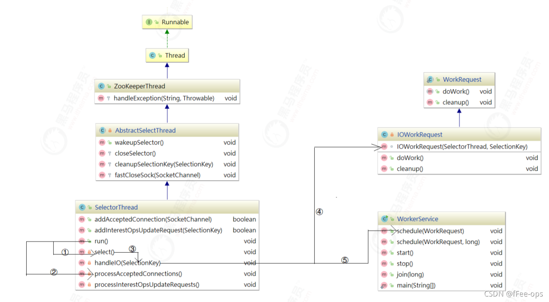Click the method icon on handleException row
The image size is (549, 302).
tap(101, 98)
